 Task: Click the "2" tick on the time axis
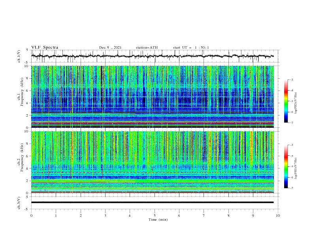81,216
